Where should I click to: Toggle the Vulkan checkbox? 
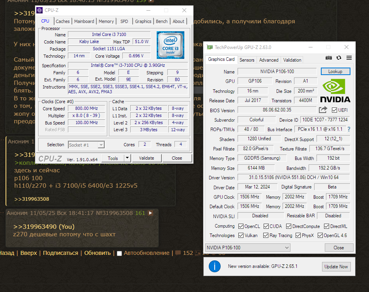241,235
